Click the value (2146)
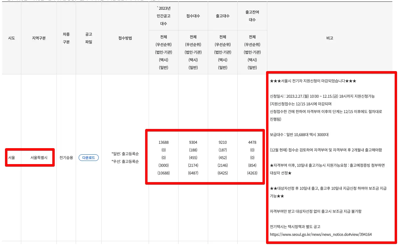400x245 pixels. pos(223,165)
